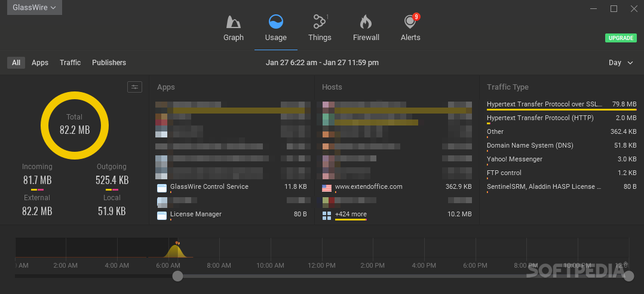Screen dimensions: 644x294
Task: Click the Outgoing 525.4 KB value
Action: point(112,180)
